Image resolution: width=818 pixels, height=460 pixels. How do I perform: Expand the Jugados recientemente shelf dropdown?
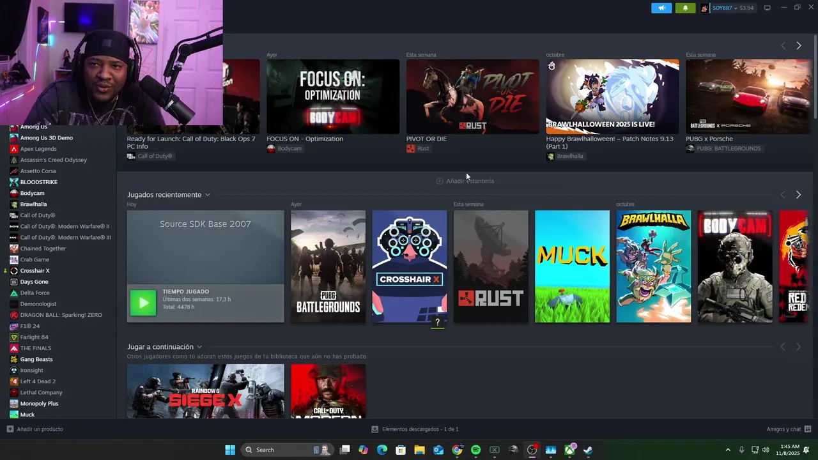coord(207,195)
